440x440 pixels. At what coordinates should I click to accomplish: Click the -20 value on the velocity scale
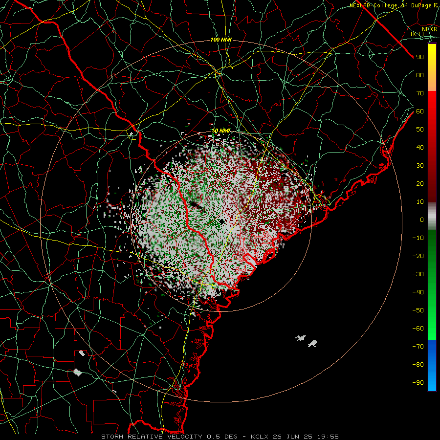[x=418, y=256]
